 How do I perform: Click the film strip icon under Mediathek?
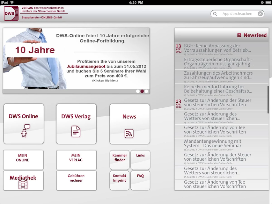click(23, 185)
